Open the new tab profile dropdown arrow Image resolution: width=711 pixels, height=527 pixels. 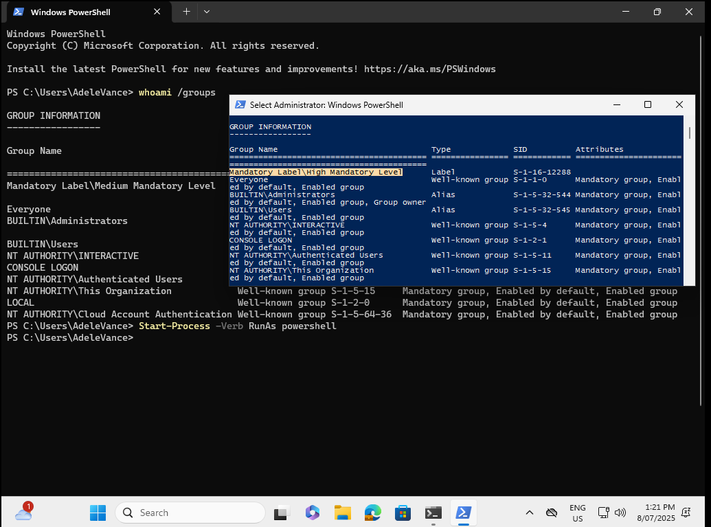(x=207, y=12)
